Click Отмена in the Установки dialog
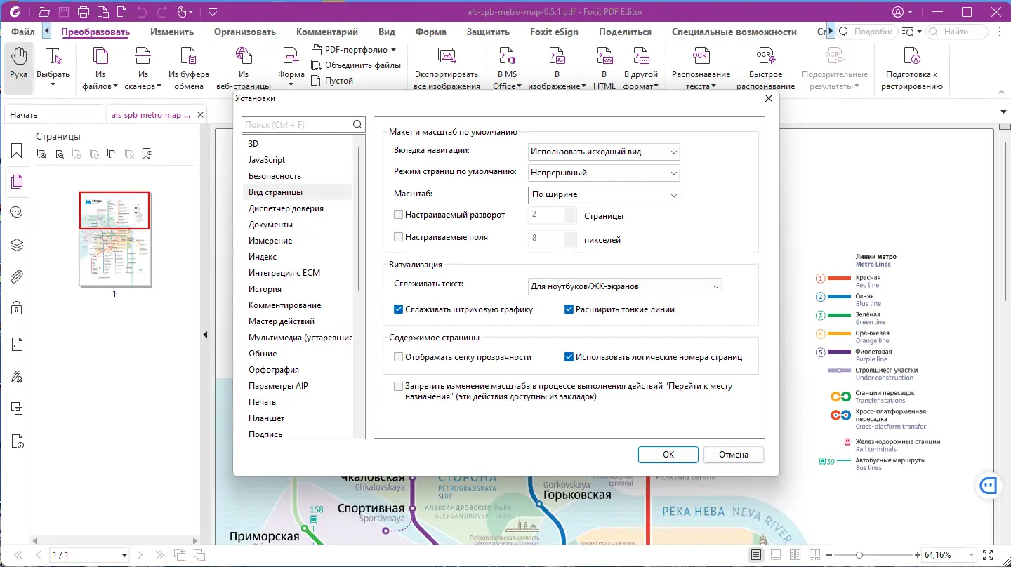Image resolution: width=1011 pixels, height=567 pixels. tap(734, 455)
